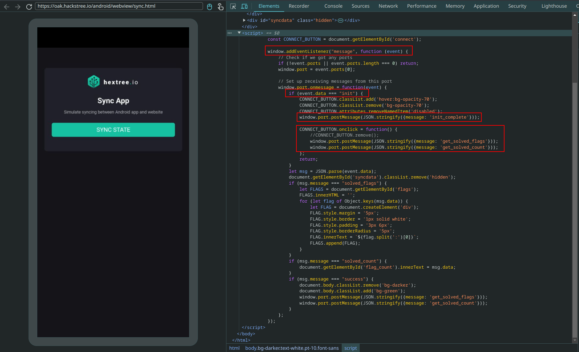Open the Elements tab
This screenshot has height=352, width=579.
269,6
